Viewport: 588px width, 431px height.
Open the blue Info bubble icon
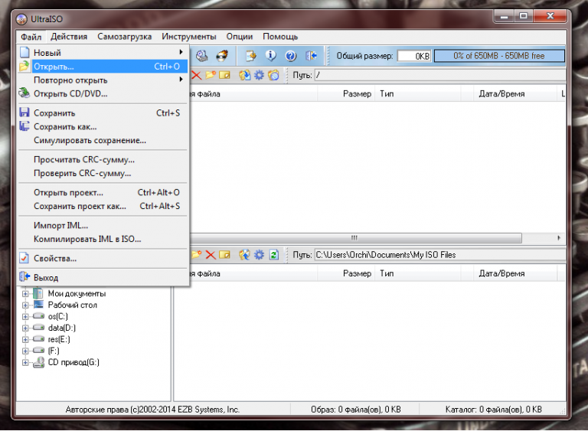coord(271,56)
